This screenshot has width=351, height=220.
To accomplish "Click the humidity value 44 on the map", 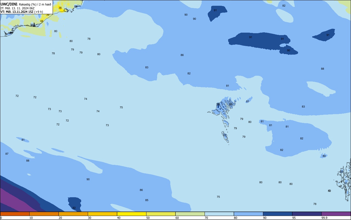I will click(42, 21).
